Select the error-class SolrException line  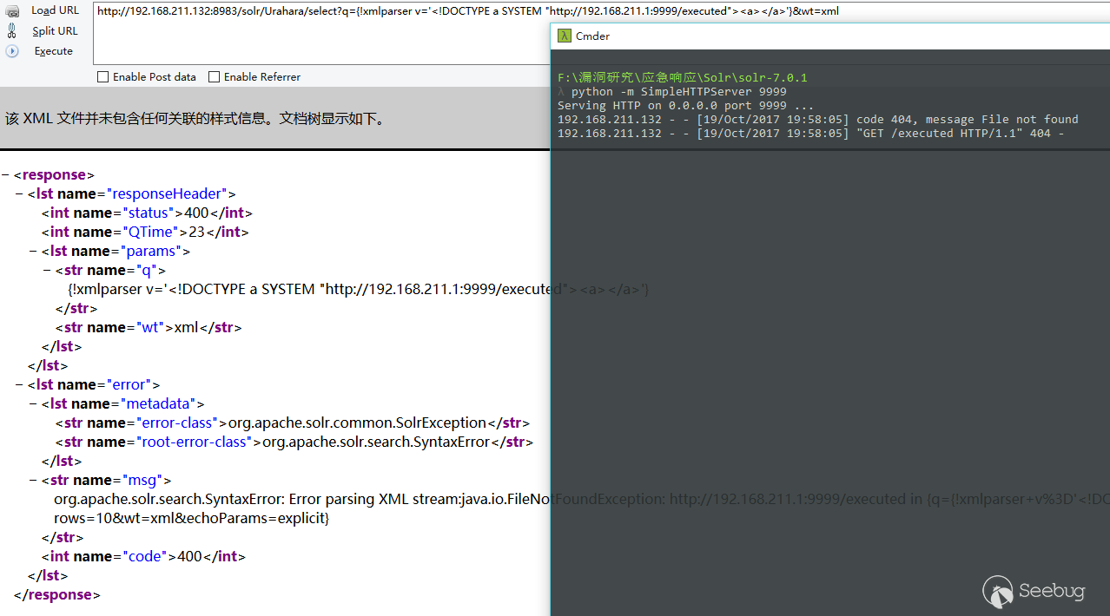[292, 423]
